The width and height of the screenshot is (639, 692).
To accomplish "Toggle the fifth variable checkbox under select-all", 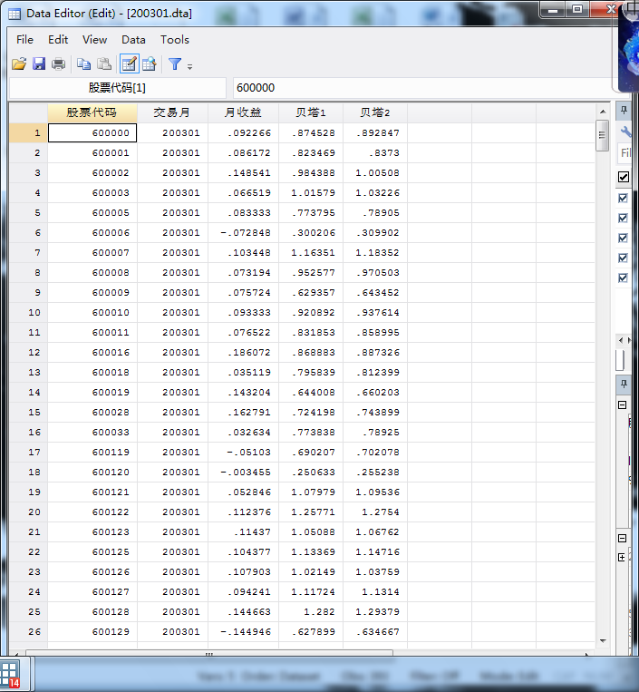I will 623,278.
